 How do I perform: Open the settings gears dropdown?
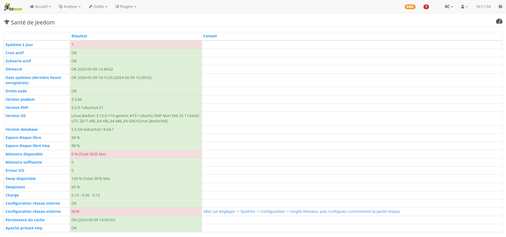pyautogui.click(x=449, y=7)
